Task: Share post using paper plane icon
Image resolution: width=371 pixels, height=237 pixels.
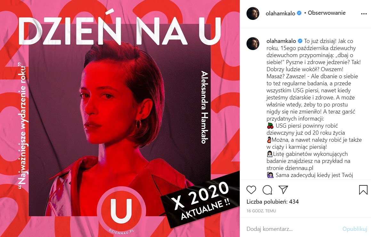Action: (x=283, y=190)
